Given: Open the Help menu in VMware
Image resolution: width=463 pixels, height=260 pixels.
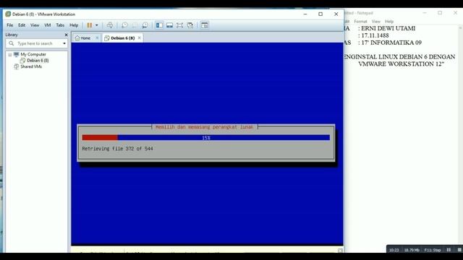Looking at the screenshot, I should pyautogui.click(x=74, y=25).
